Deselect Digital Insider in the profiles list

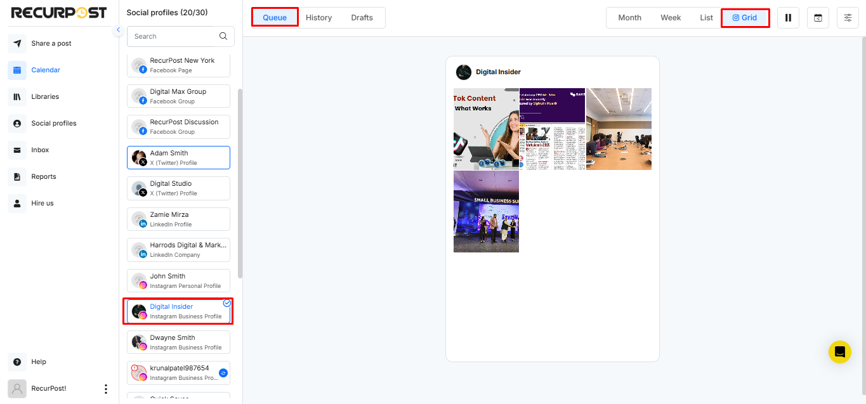click(178, 311)
